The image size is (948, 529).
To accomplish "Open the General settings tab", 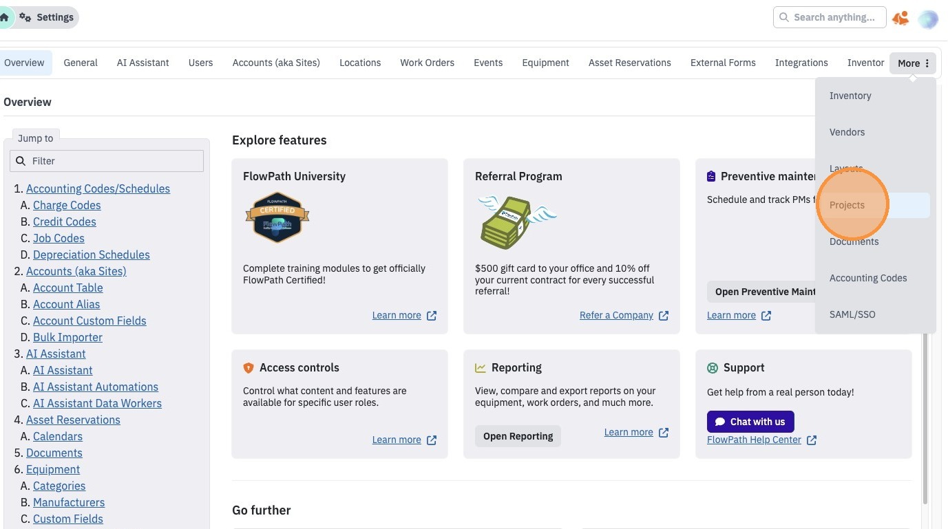I will (x=81, y=63).
